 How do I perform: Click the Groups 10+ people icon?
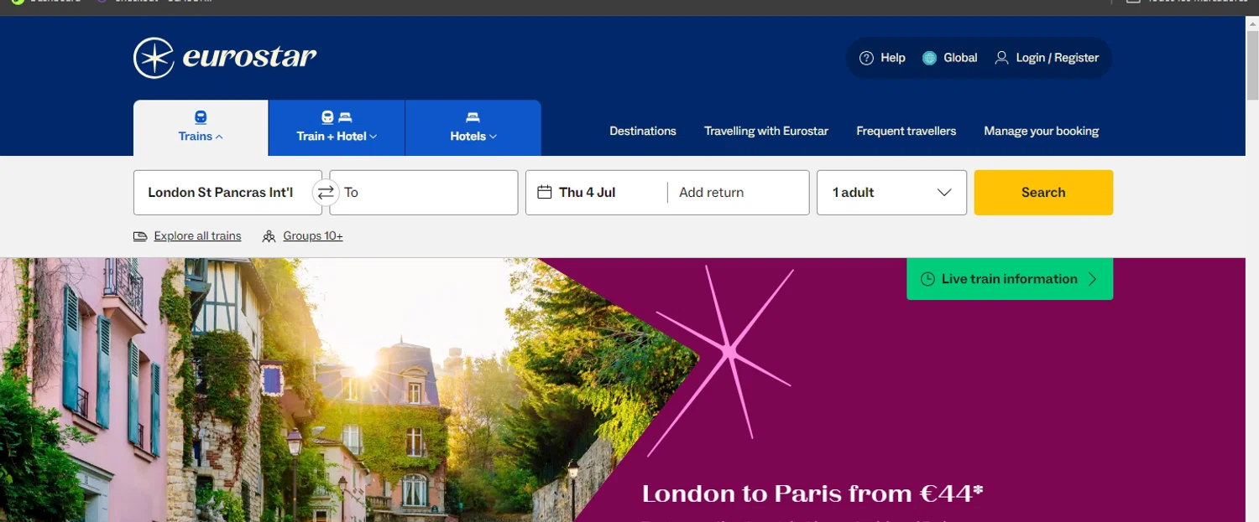point(269,236)
